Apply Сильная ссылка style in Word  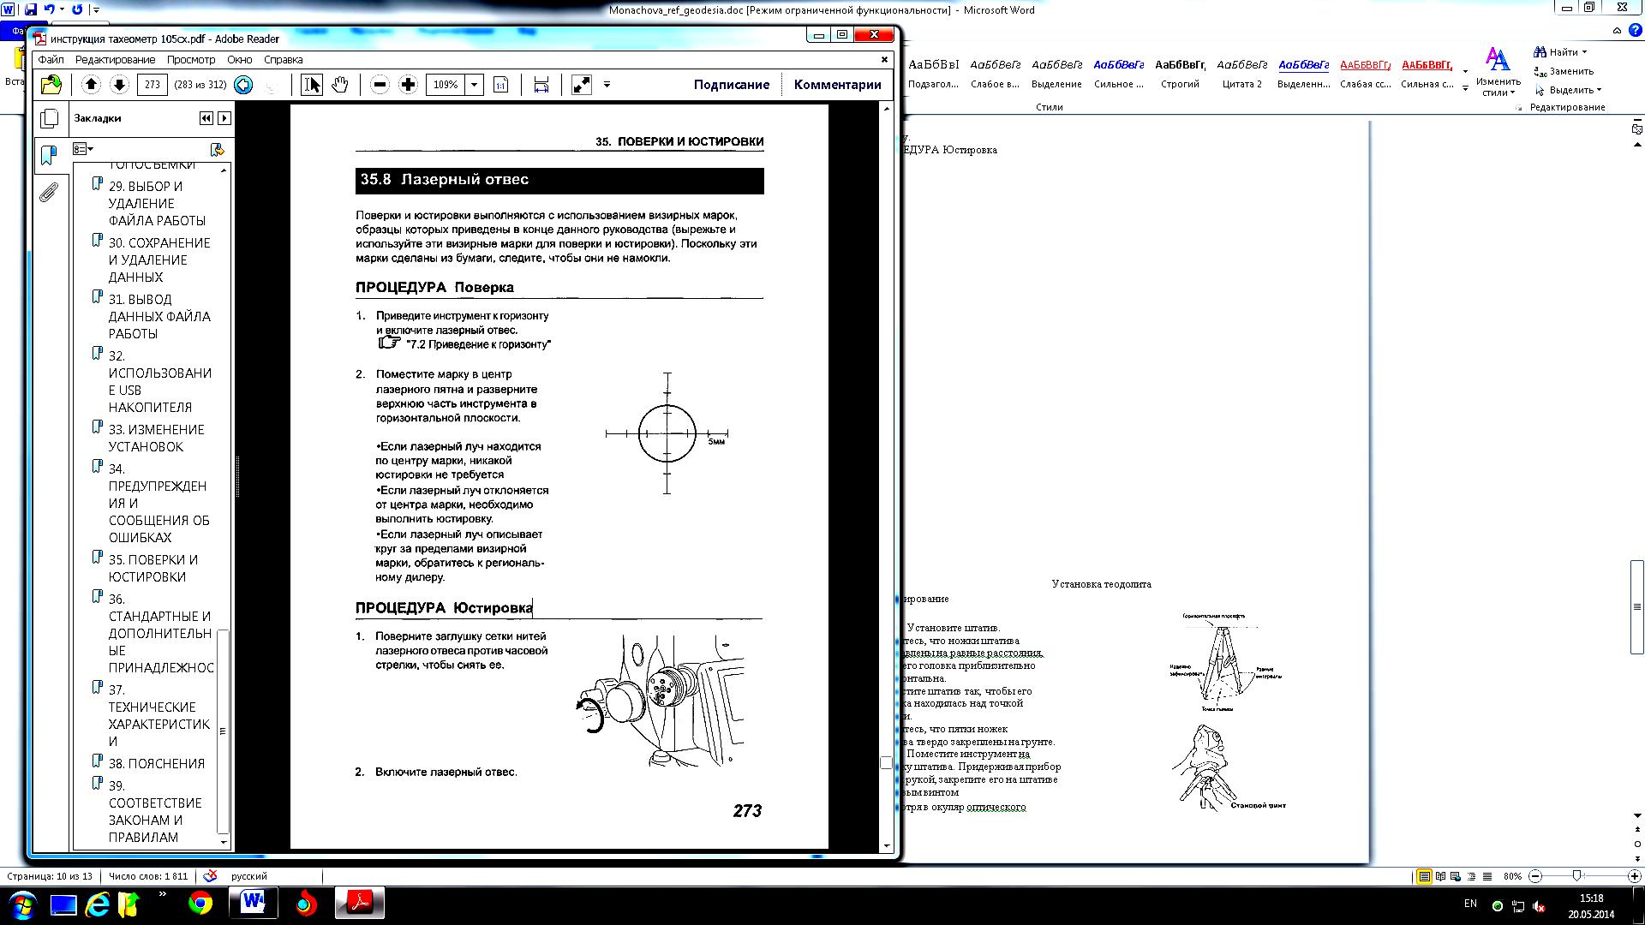point(1427,73)
